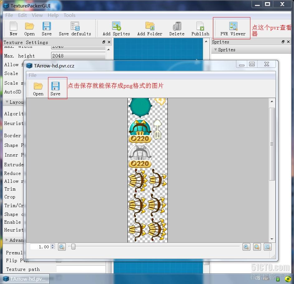This screenshot has height=284, width=294.
Task: Save project with main toolbar Save
Action: pos(46,28)
